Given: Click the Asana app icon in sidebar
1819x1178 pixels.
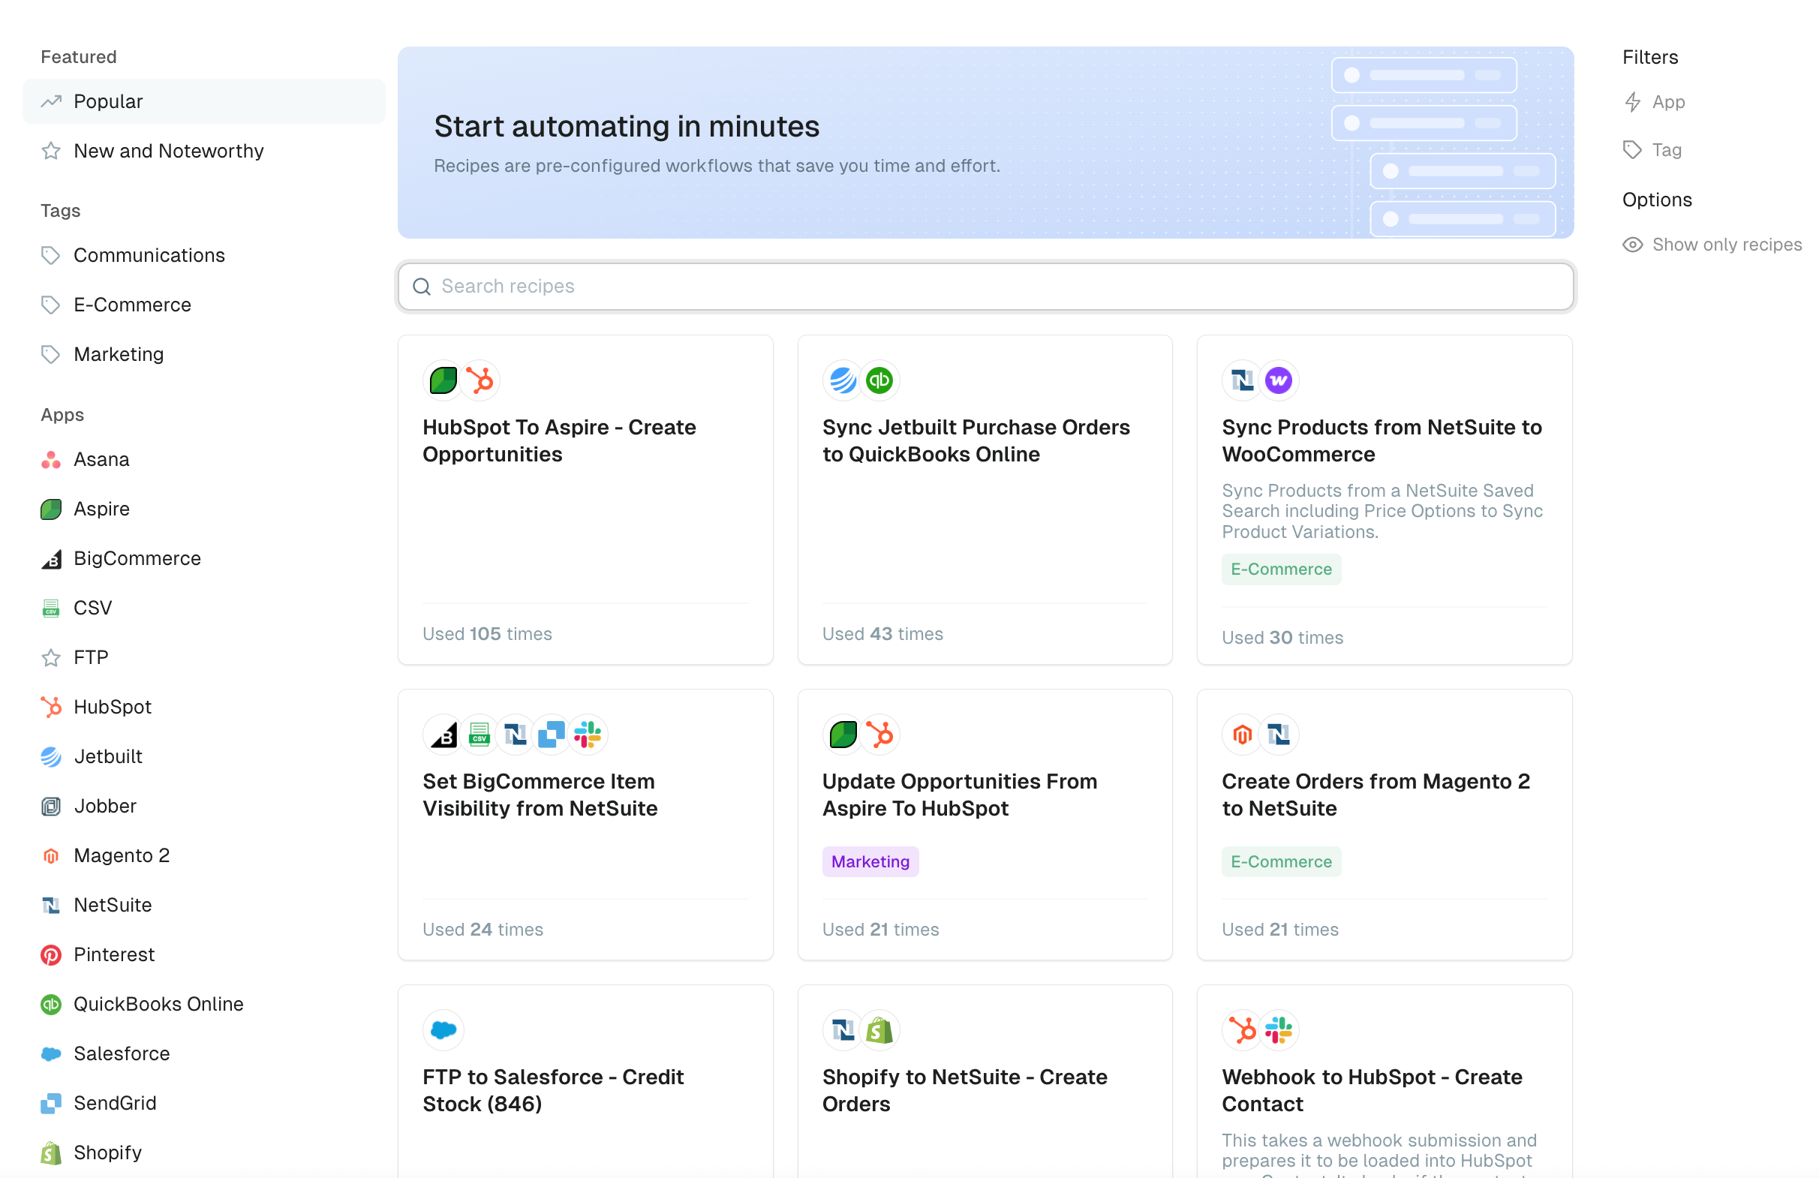Looking at the screenshot, I should point(50,459).
